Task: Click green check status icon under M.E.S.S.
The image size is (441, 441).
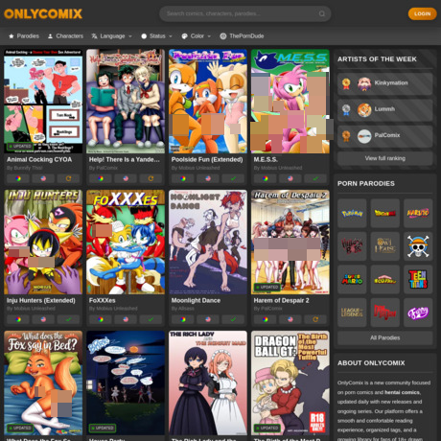Action: (x=315, y=178)
